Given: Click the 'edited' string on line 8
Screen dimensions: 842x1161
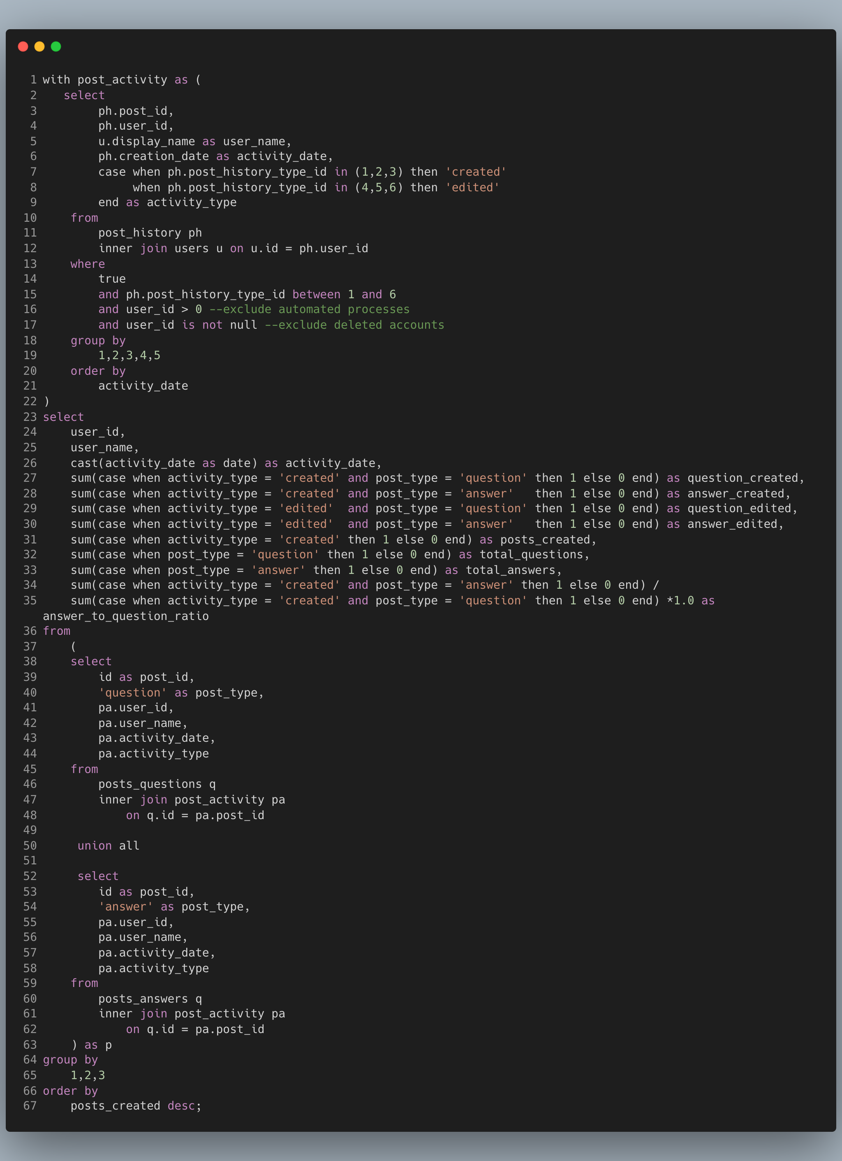Looking at the screenshot, I should [x=472, y=187].
